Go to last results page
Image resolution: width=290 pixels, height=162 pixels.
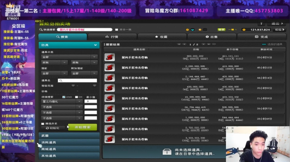[x=209, y=45]
